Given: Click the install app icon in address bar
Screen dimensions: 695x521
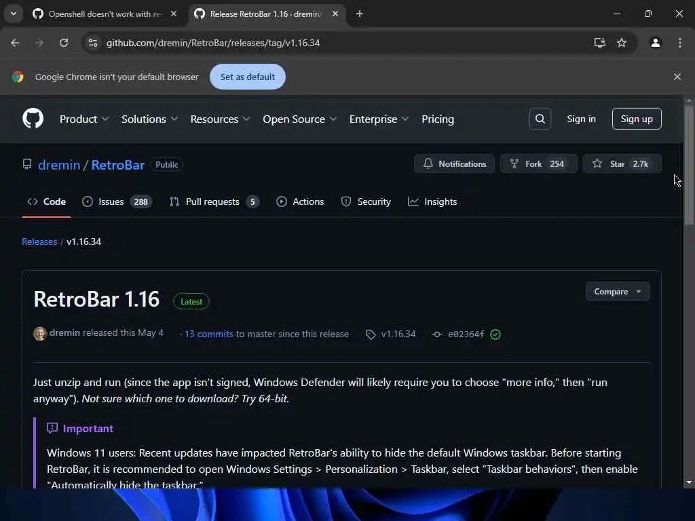Looking at the screenshot, I should pos(600,43).
